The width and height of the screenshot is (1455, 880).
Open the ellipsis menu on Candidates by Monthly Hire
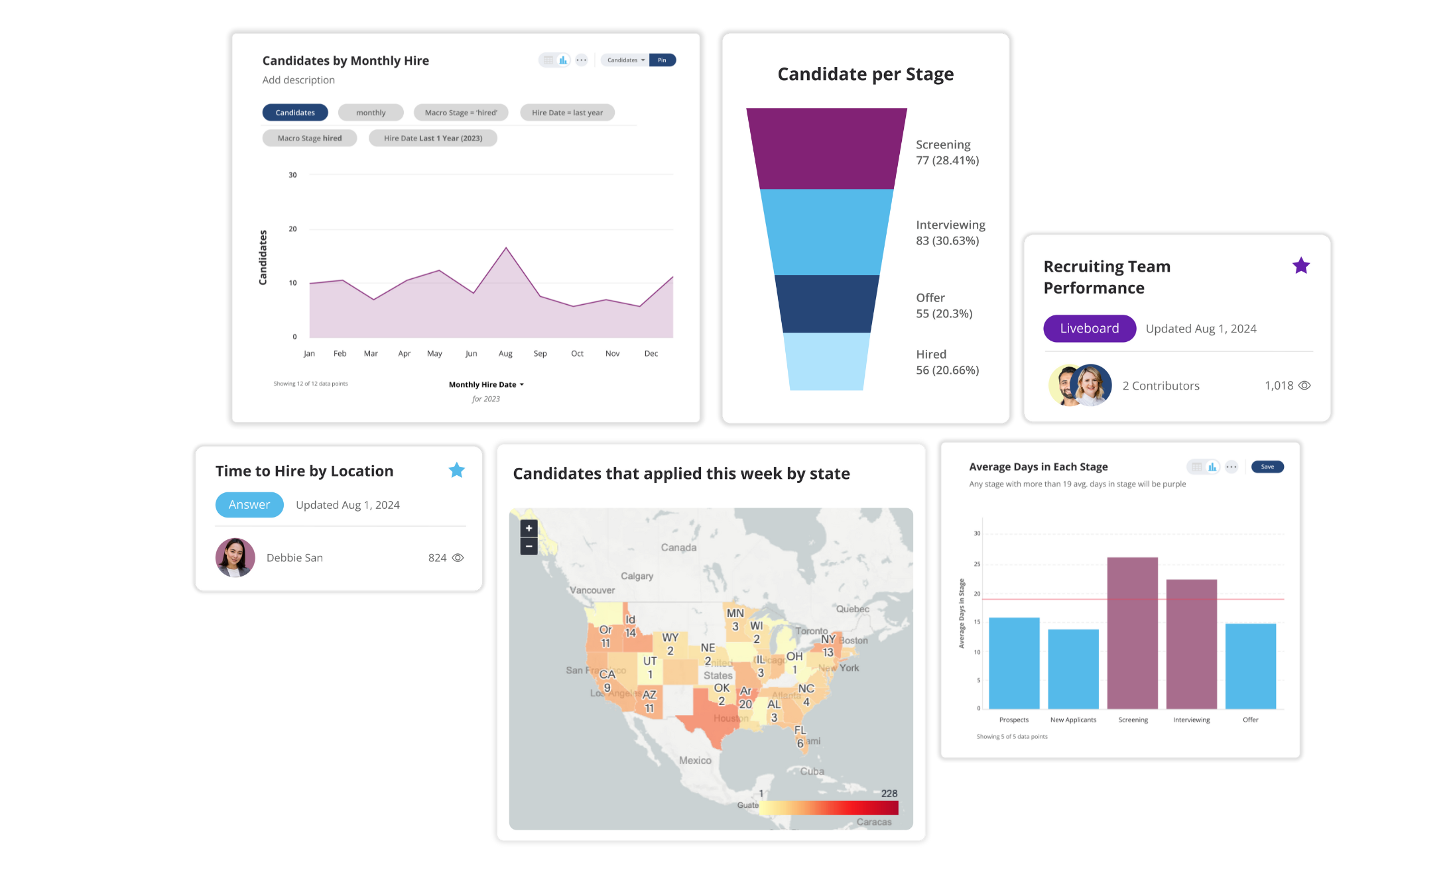[582, 60]
